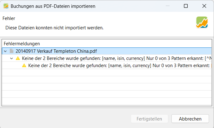This screenshot has width=214, height=128.
Task: Collapse the Templeton China.pdf file node
Action: [x=5, y=51]
